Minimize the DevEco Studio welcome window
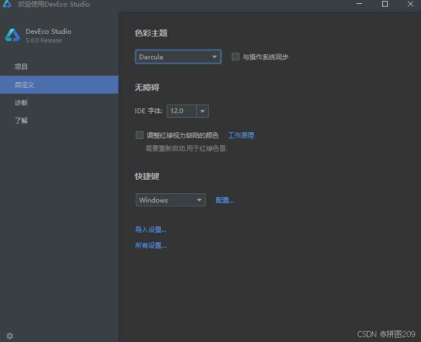 pos(359,4)
